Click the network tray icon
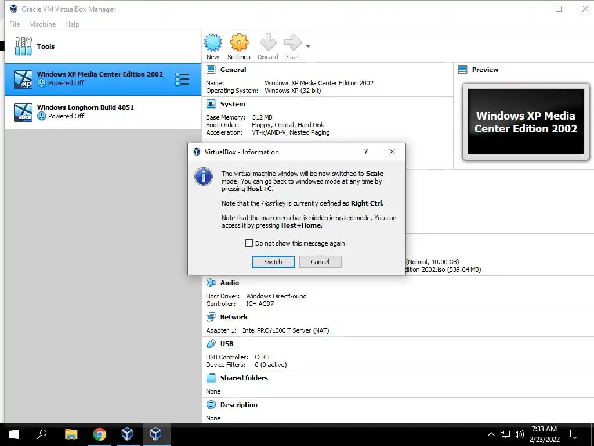This screenshot has height=446, width=594. [x=505, y=434]
